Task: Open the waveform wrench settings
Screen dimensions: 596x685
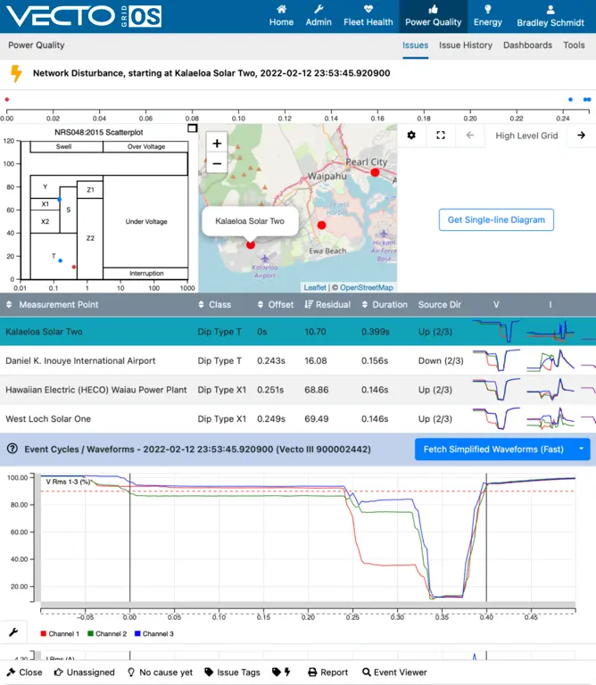Action: click(x=13, y=632)
